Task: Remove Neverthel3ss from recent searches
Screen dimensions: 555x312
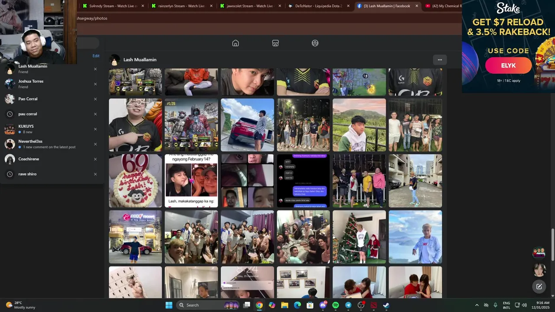Action: point(95,144)
